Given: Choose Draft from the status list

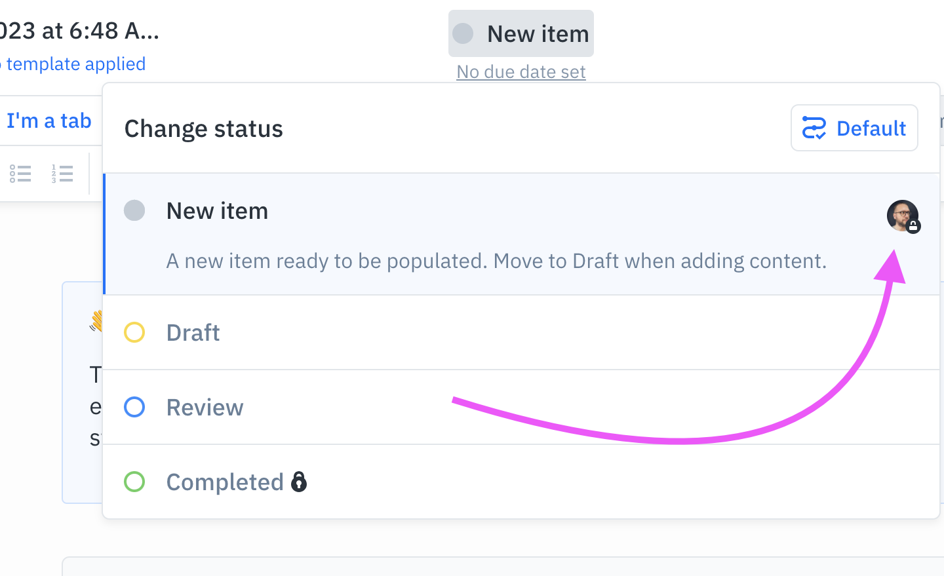Looking at the screenshot, I should tap(193, 333).
